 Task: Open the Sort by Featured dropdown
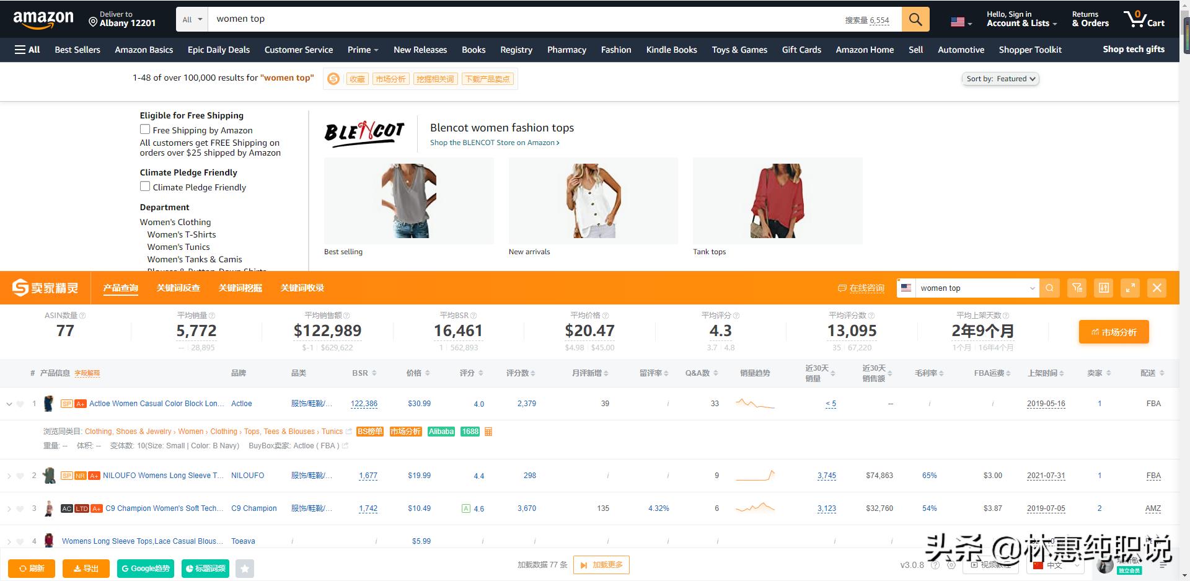(x=1000, y=79)
